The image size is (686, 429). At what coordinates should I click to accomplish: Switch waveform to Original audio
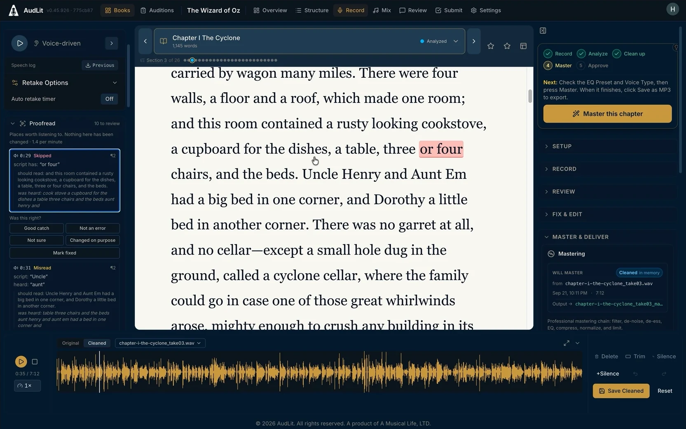click(70, 343)
